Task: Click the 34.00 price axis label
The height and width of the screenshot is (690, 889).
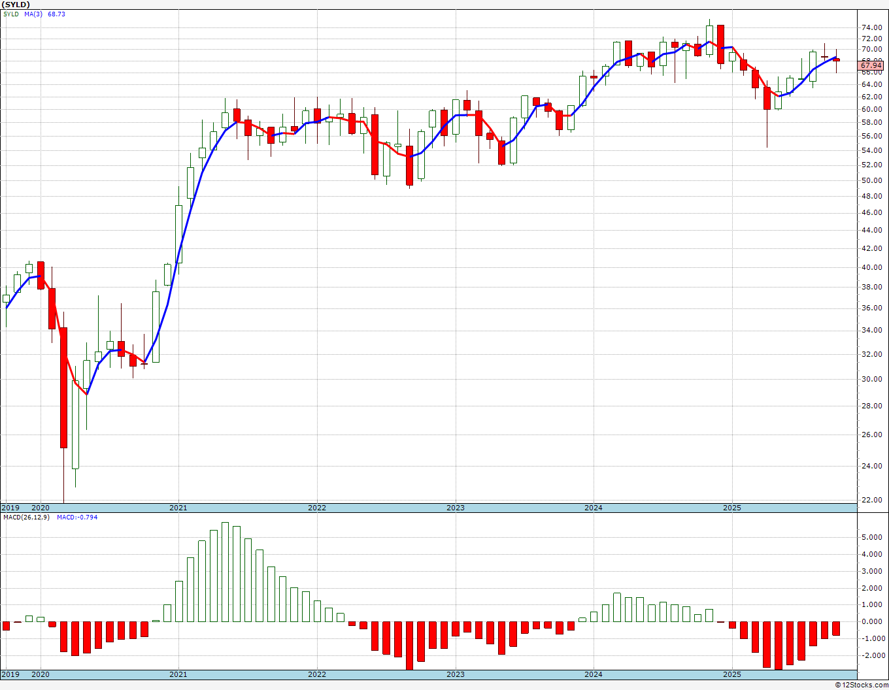Action: pyautogui.click(x=872, y=330)
